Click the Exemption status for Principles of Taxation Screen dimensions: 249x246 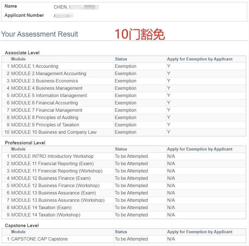click(126, 125)
